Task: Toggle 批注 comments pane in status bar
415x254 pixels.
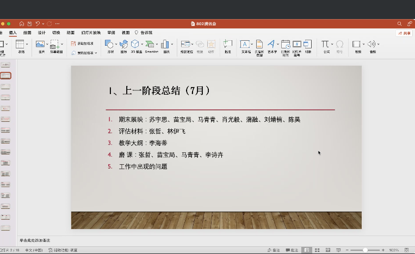Action: (x=291, y=250)
